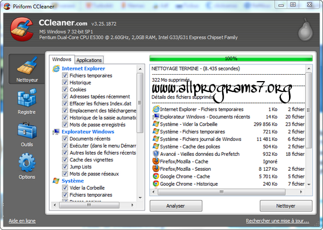Click the results vertical scrollbar thumb
Image resolution: width=323 pixels, height=230 pixels.
click(309, 110)
